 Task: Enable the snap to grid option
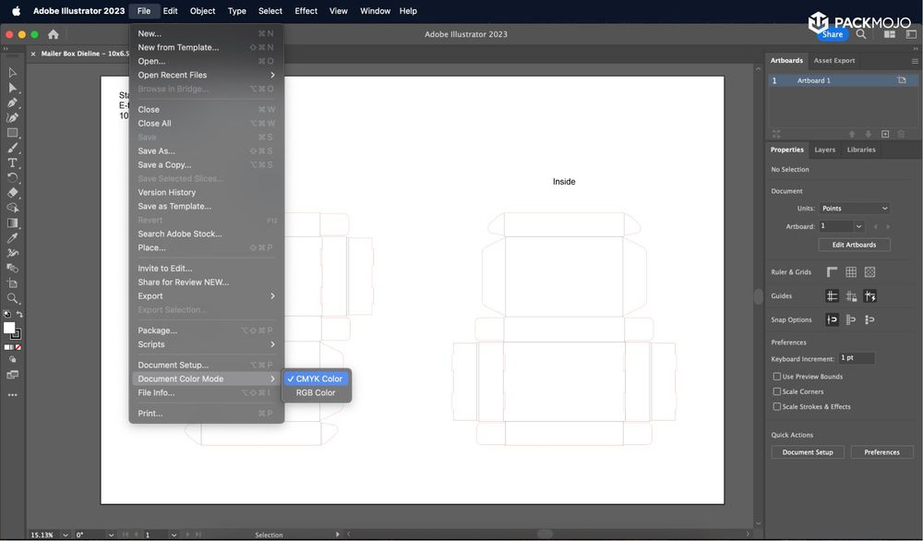[x=849, y=319]
